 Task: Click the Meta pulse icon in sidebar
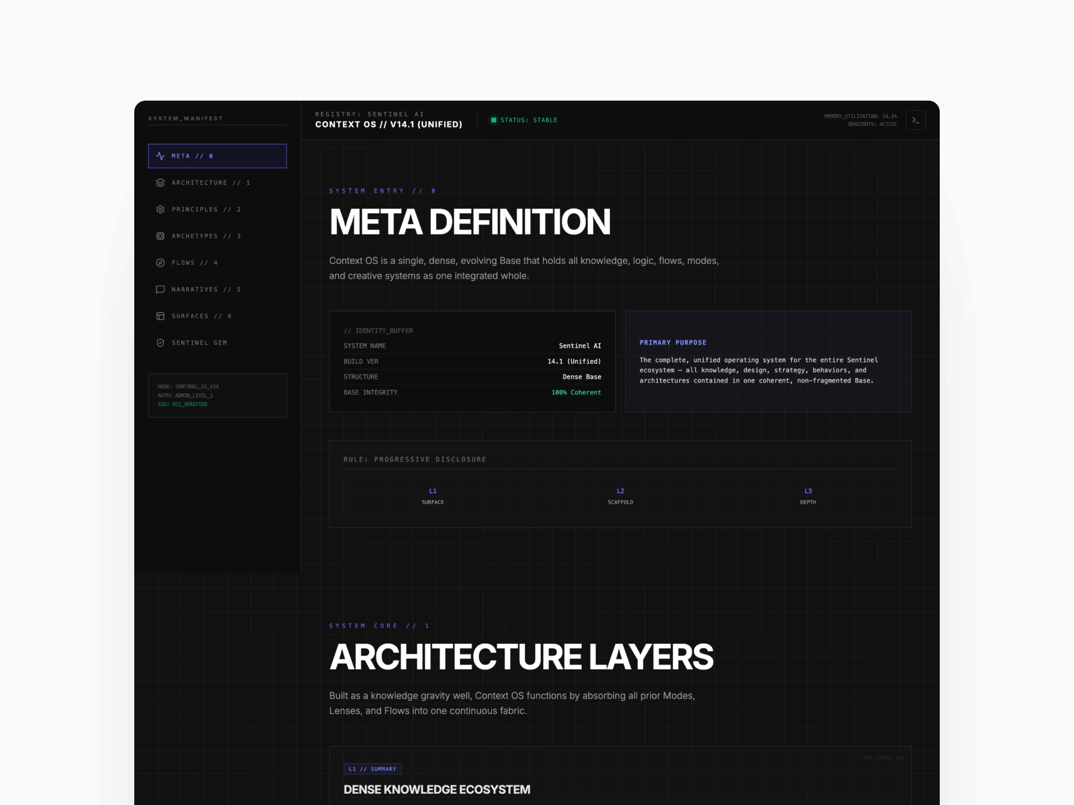point(161,156)
